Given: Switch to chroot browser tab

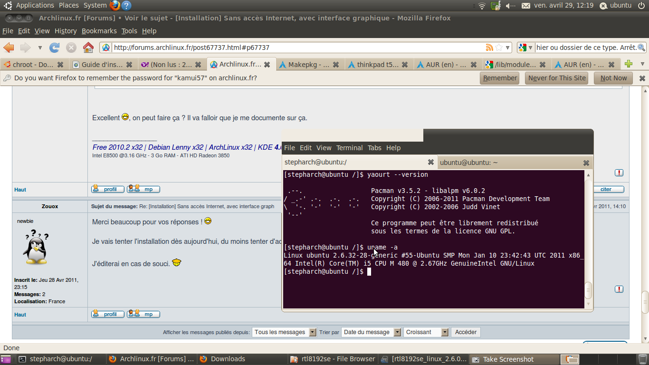Looking at the screenshot, I should point(33,65).
